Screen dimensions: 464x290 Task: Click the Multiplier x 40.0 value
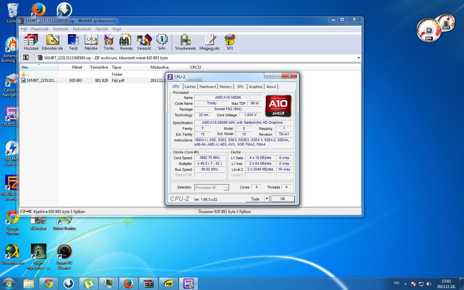coord(209,164)
